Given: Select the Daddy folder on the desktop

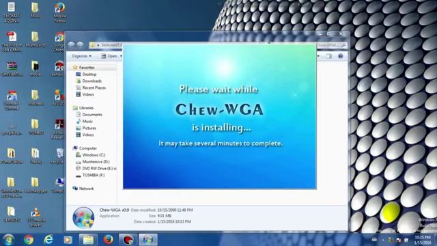Looking at the screenshot, I should (36, 156).
